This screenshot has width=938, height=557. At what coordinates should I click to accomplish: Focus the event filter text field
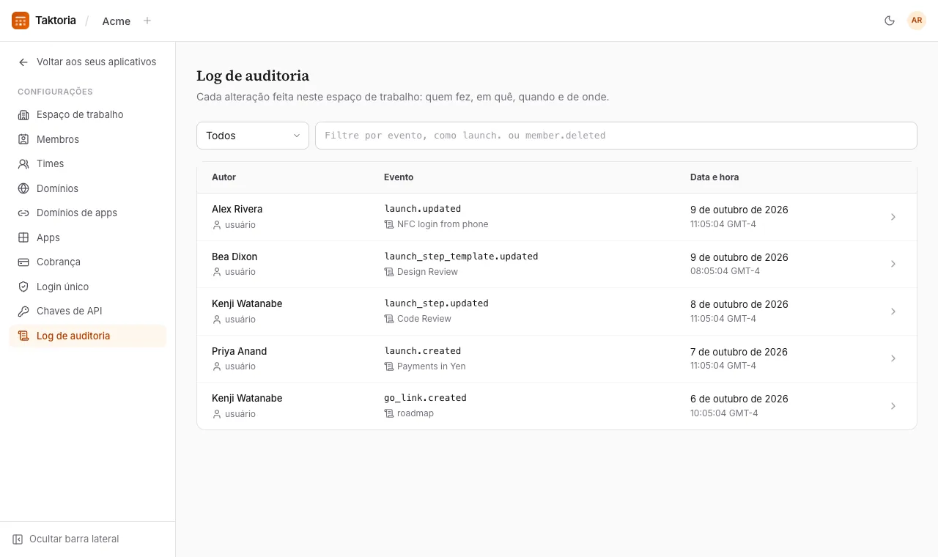616,136
